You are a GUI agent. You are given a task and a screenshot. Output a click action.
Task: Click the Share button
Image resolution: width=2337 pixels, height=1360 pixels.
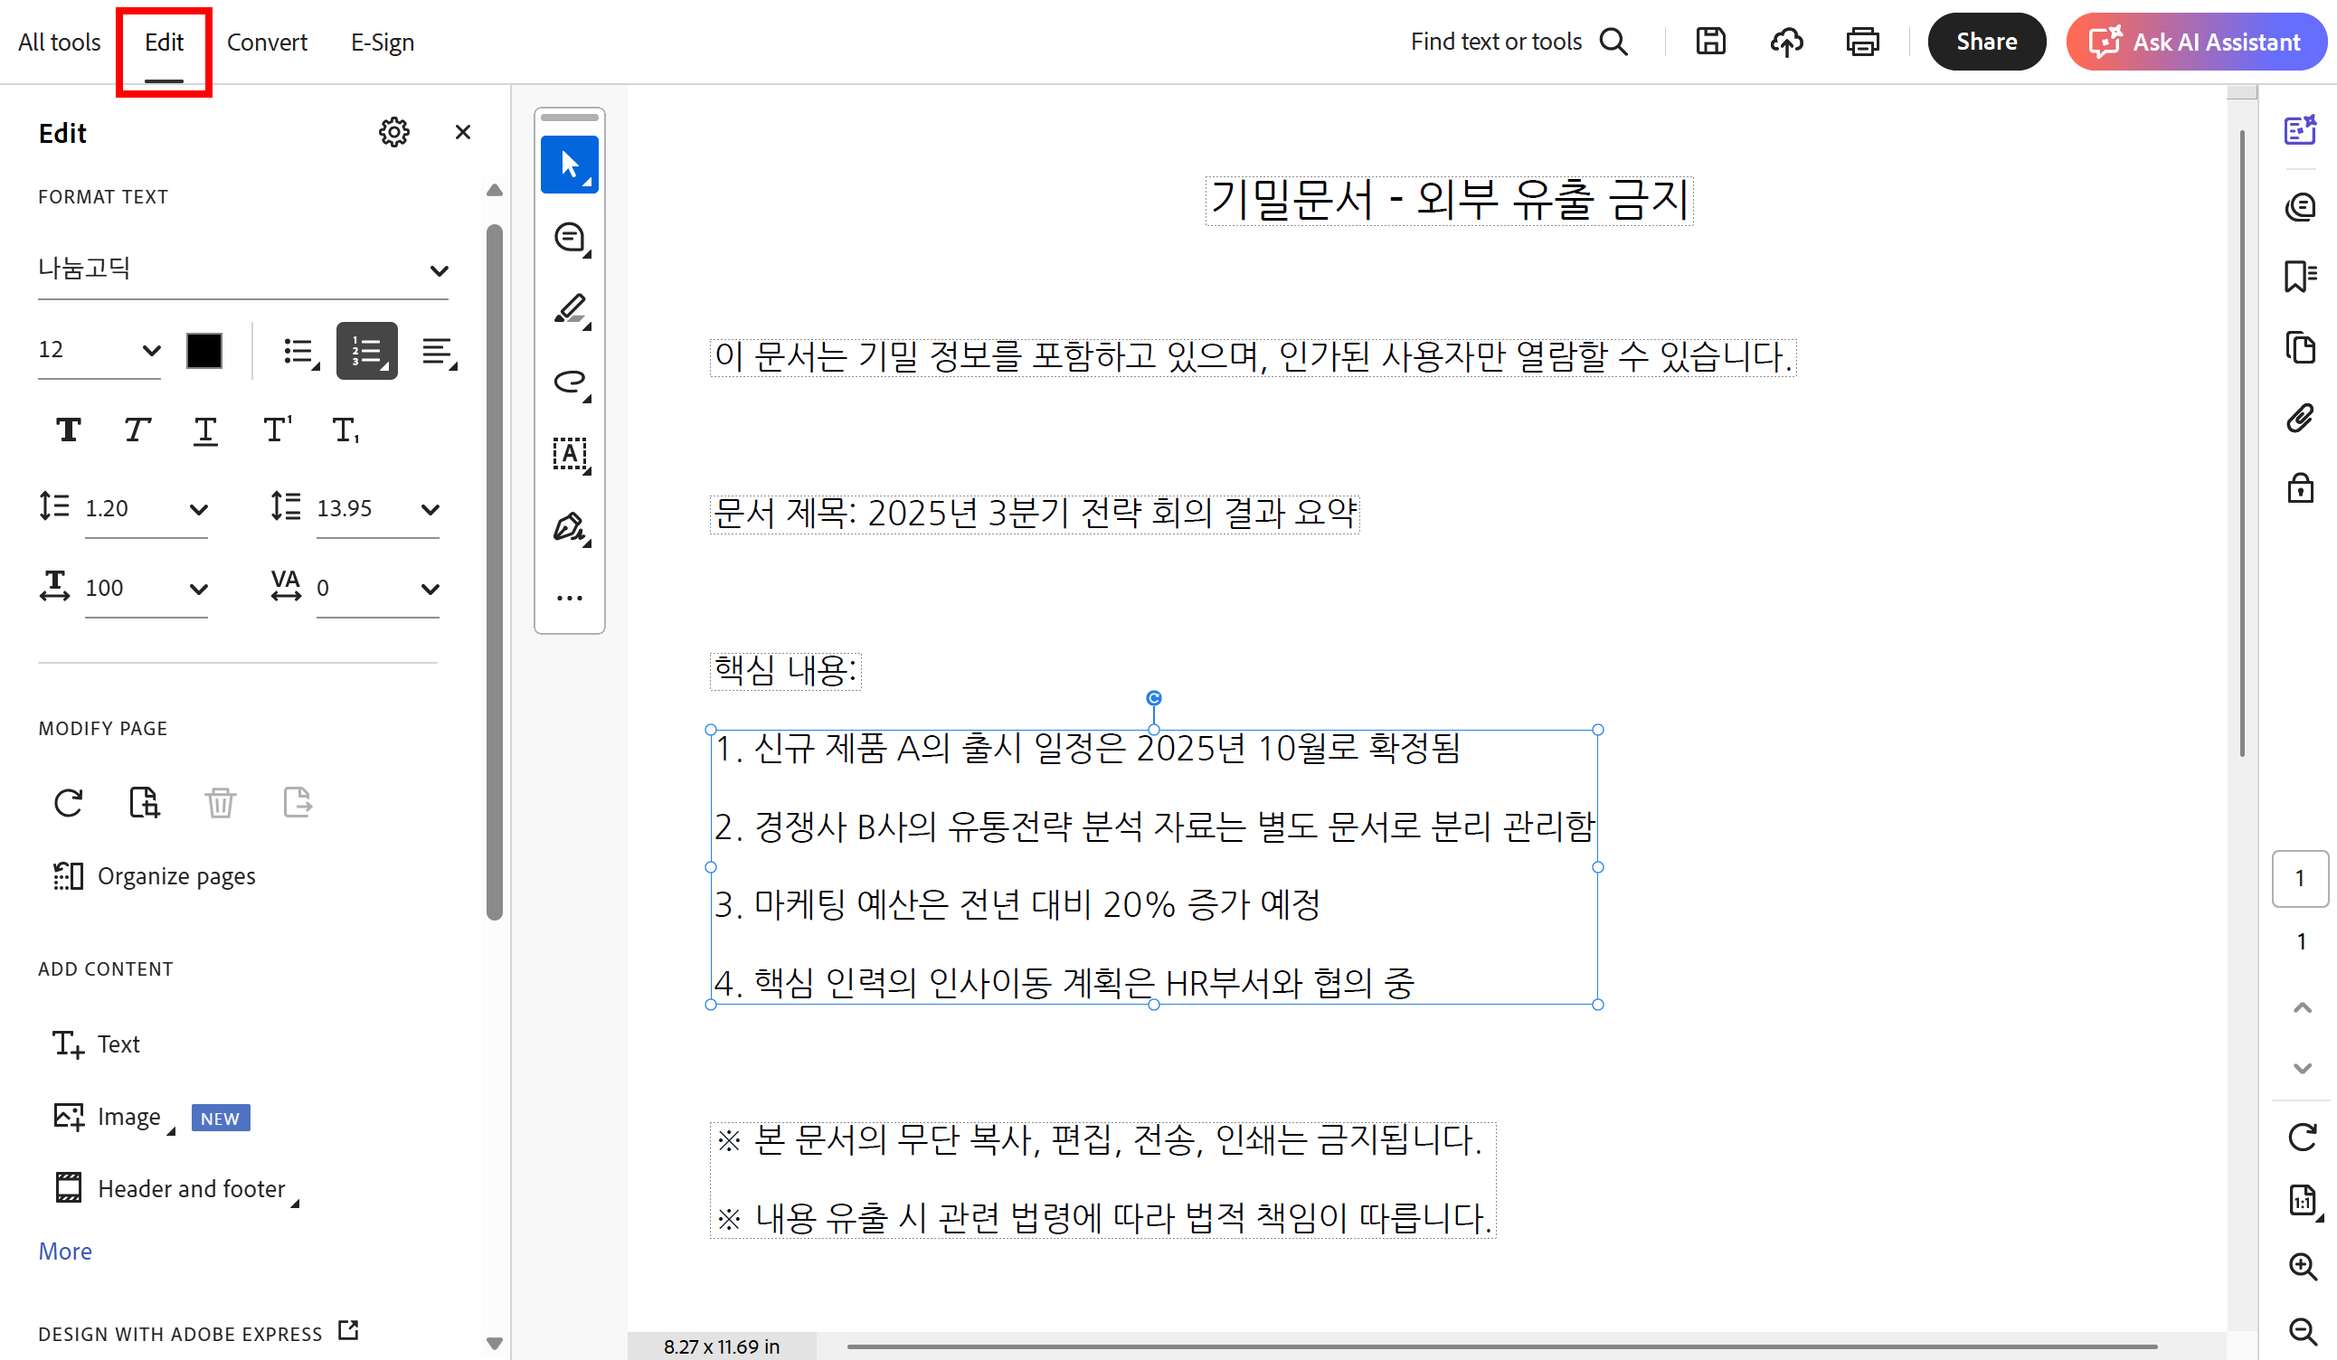tap(1985, 42)
